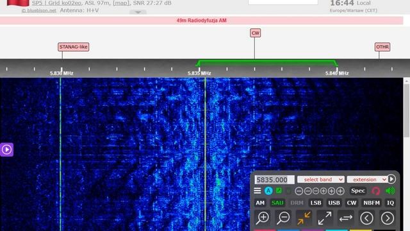The height and width of the screenshot is (231, 410).
Task: Open the bluebison.net link
Action: [39, 10]
